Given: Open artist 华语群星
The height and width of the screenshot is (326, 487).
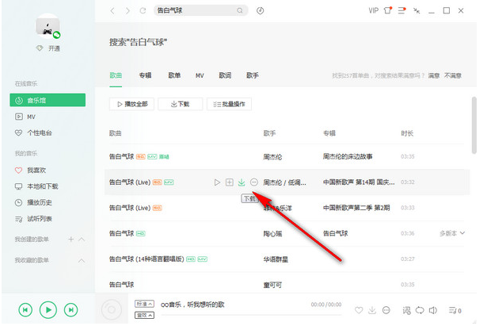Looking at the screenshot, I should (276, 259).
